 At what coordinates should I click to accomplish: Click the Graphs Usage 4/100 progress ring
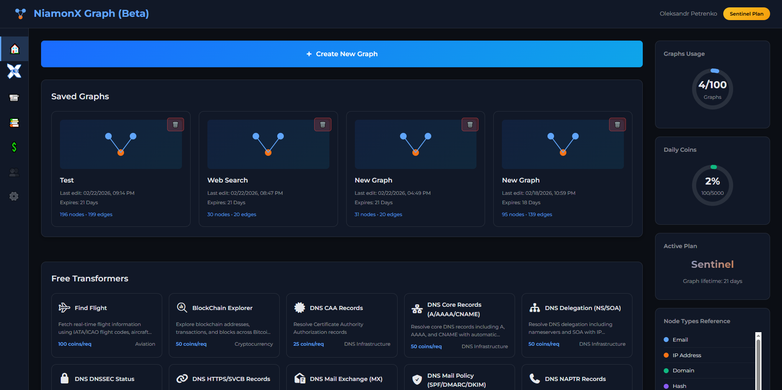click(x=712, y=89)
